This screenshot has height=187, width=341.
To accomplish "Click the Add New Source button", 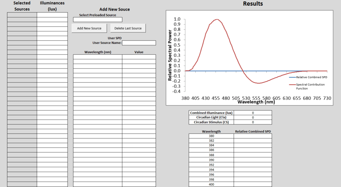I will click(89, 28).
